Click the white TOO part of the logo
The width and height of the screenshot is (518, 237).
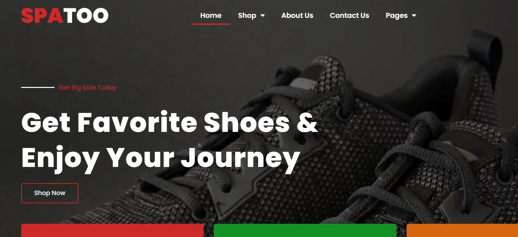86,16
